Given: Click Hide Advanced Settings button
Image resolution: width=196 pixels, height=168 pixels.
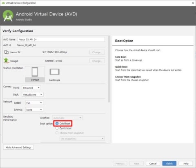Looking at the screenshot, I should coord(18,147).
